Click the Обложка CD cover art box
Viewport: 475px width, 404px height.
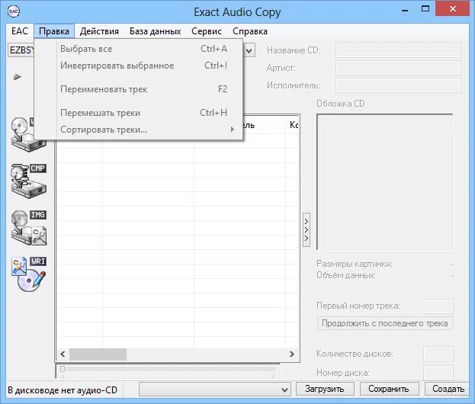(x=385, y=182)
